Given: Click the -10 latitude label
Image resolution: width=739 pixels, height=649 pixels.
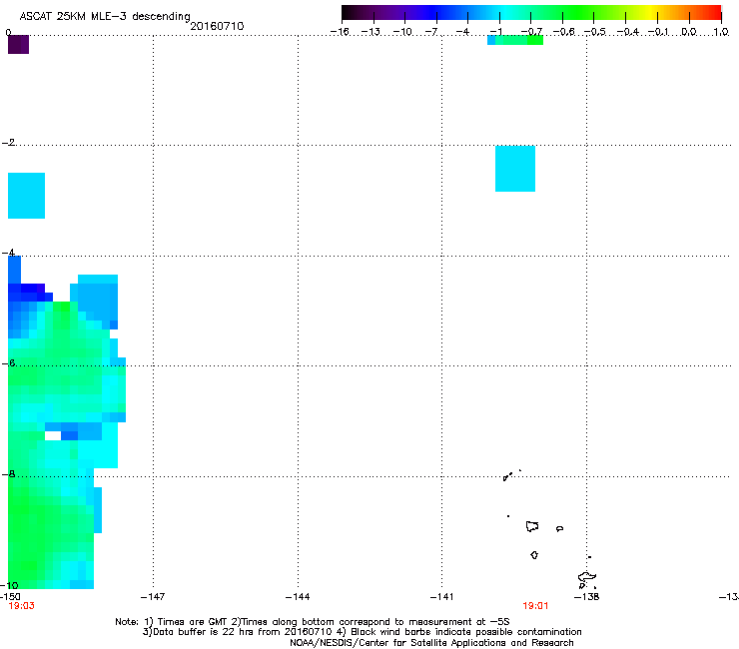Looking at the screenshot, I should [9, 585].
